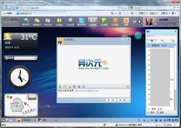Screen dimensions: 181x128
Task: Open the smiley emoticon picker in chat
Action: click(x=65, y=86)
